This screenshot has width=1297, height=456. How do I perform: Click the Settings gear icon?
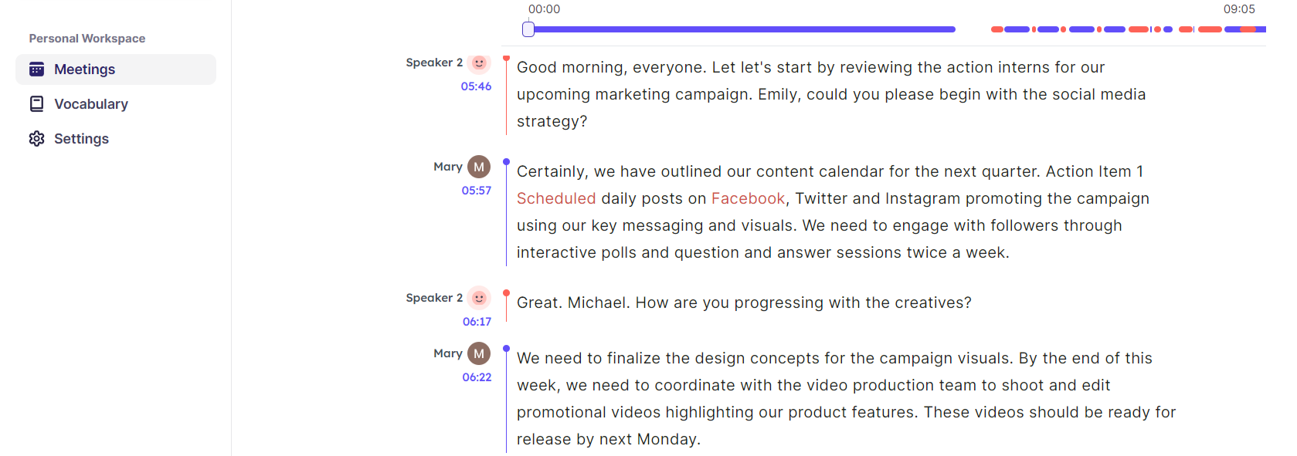36,139
